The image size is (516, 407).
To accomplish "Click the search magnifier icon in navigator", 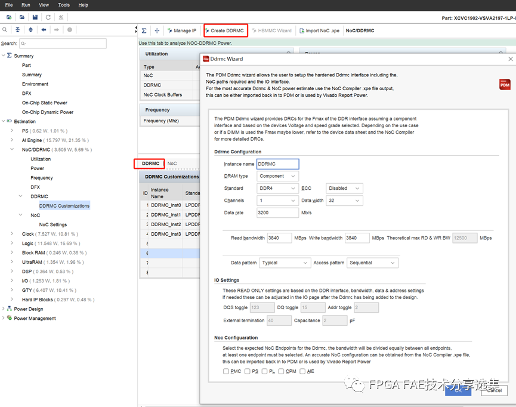I will [5, 30].
